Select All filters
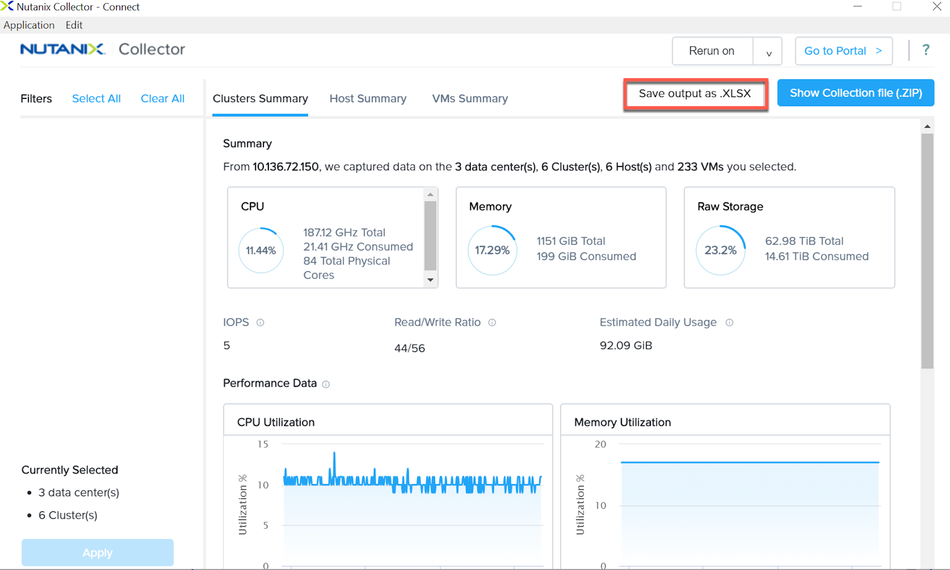The image size is (950, 570). 96,98
